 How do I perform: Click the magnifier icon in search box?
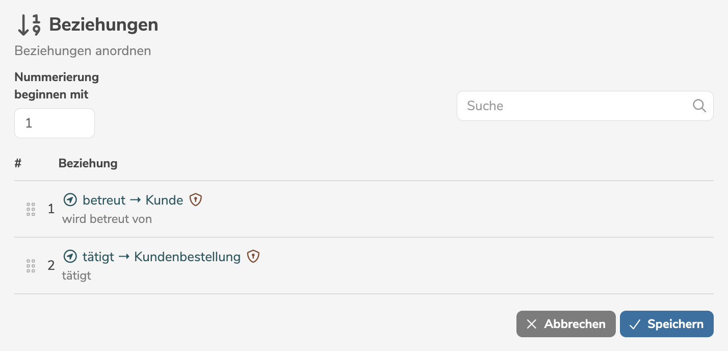pyautogui.click(x=699, y=106)
